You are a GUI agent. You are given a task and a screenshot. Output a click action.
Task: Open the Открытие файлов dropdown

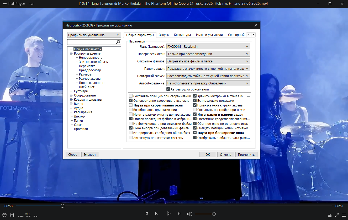point(208,61)
